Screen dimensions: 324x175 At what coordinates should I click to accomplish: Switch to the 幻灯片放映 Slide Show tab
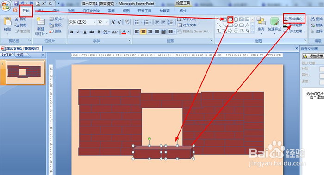pyautogui.click(x=91, y=11)
